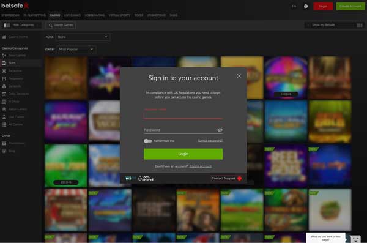This screenshot has width=367, height=243.
Task: Click the Contact Support text
Action: pos(223,178)
